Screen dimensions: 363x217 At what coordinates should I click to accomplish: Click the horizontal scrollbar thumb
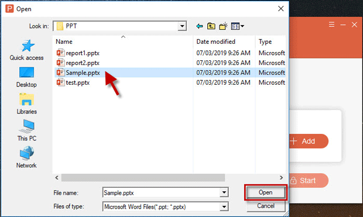pyautogui.click(x=143, y=178)
